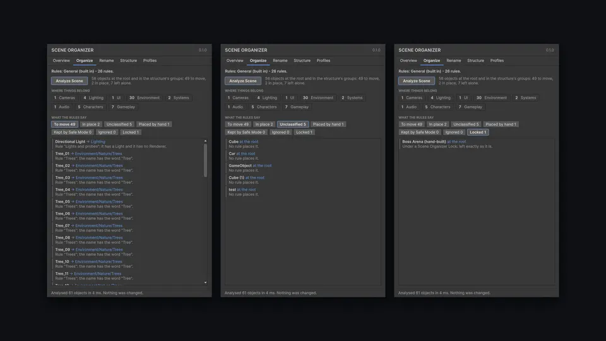The height and width of the screenshot is (341, 606).
Task: Click '2 Systems' chip in left panel
Action: [x=179, y=98]
